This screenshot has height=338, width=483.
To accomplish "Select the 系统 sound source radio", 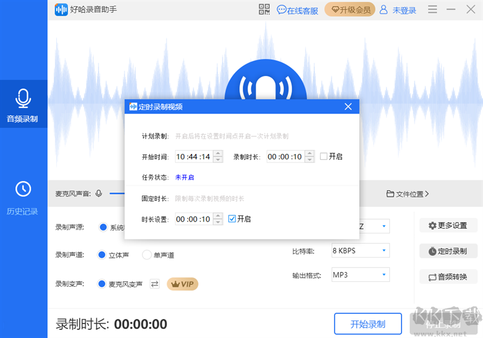I will [103, 227].
